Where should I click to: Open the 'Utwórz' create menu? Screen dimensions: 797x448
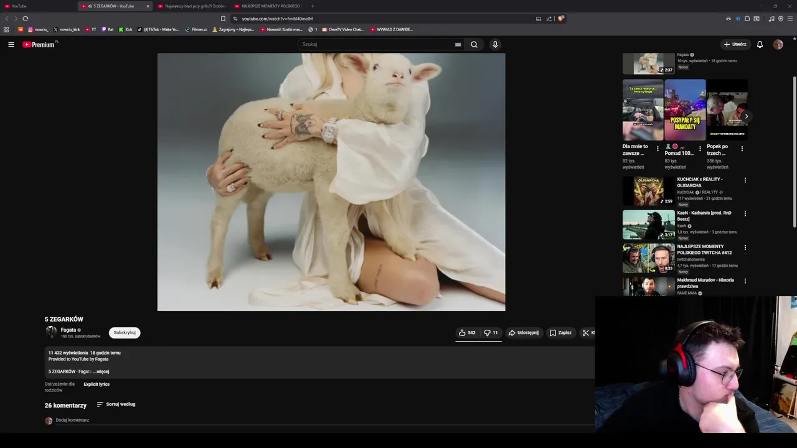tap(735, 44)
